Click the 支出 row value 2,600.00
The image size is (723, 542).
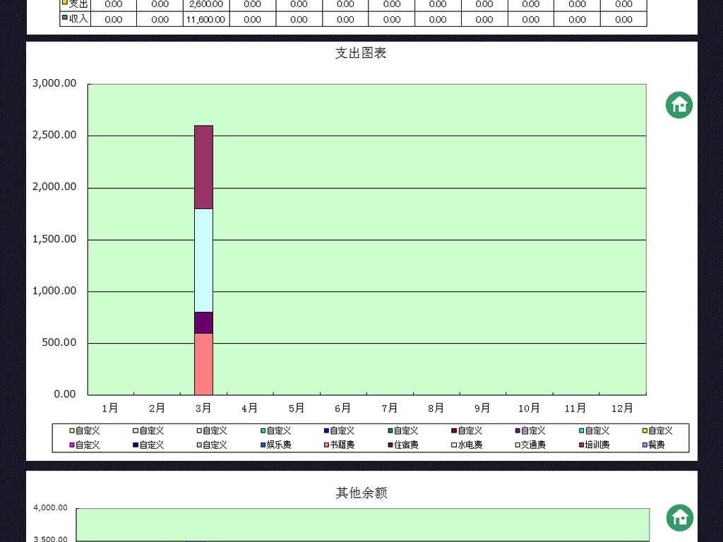coord(206,4)
